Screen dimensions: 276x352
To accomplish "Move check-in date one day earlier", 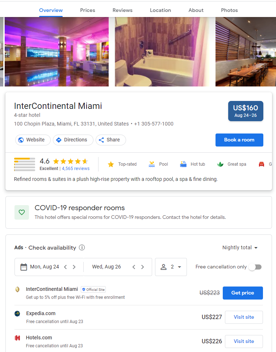I will click(66, 267).
